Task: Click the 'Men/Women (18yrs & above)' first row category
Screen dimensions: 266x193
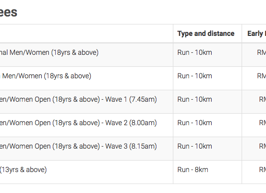Action: pos(49,52)
